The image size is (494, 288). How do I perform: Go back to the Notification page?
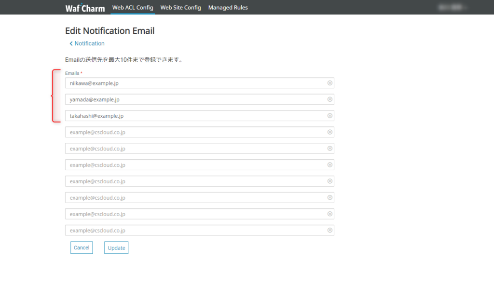click(89, 43)
